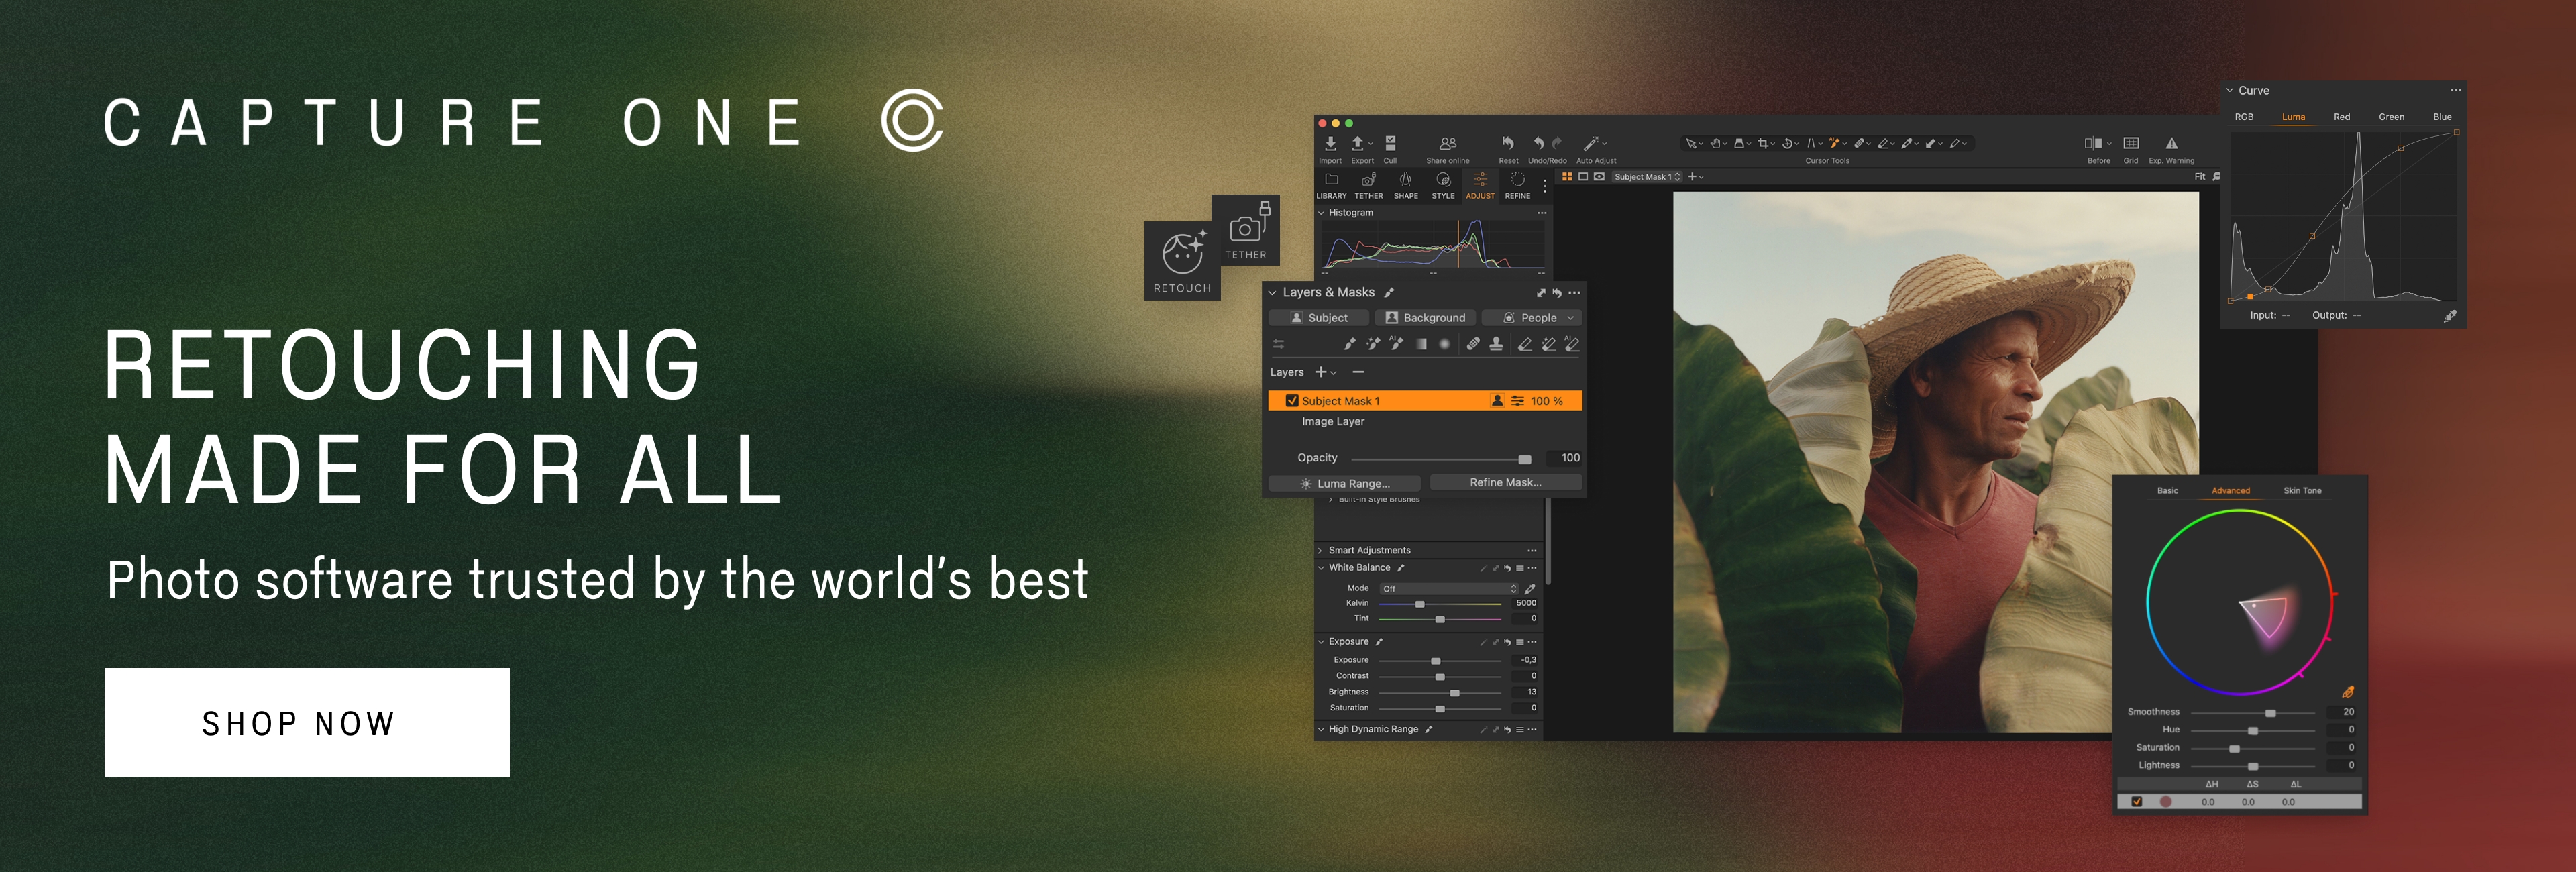Uncheck the Subject Mask 1 layer checkbox
2576x872 pixels.
[x=1291, y=401]
